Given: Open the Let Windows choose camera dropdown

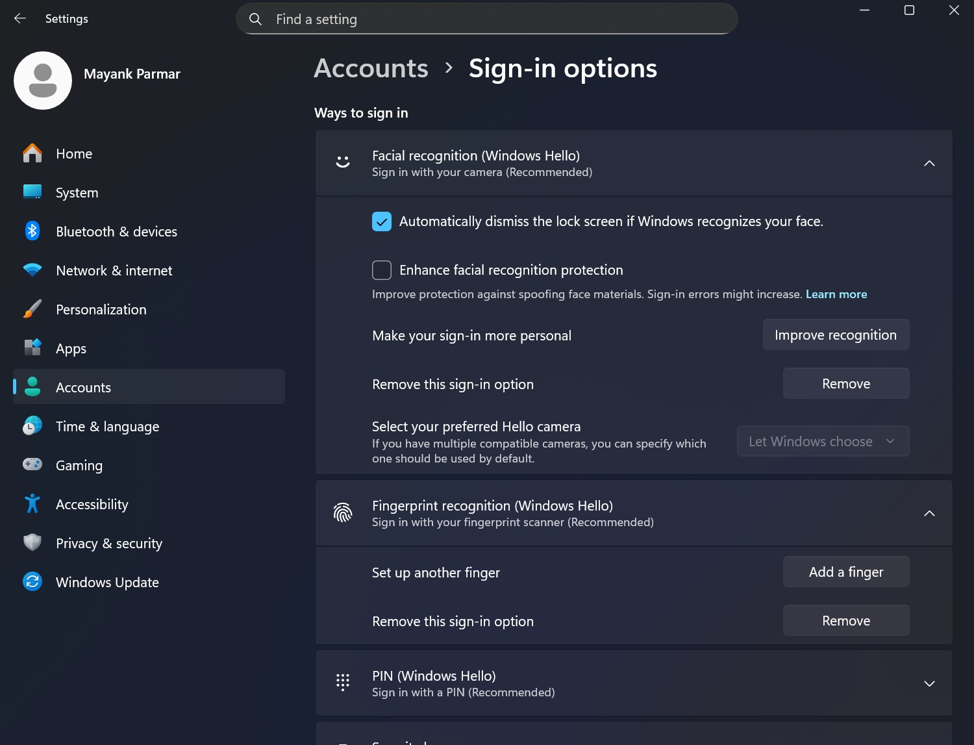Looking at the screenshot, I should (823, 441).
